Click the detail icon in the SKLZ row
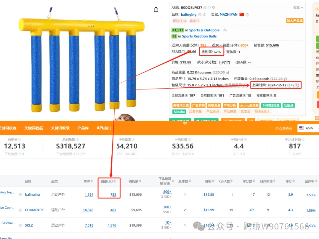Screen dimensions: 319x239 coord(21,225)
